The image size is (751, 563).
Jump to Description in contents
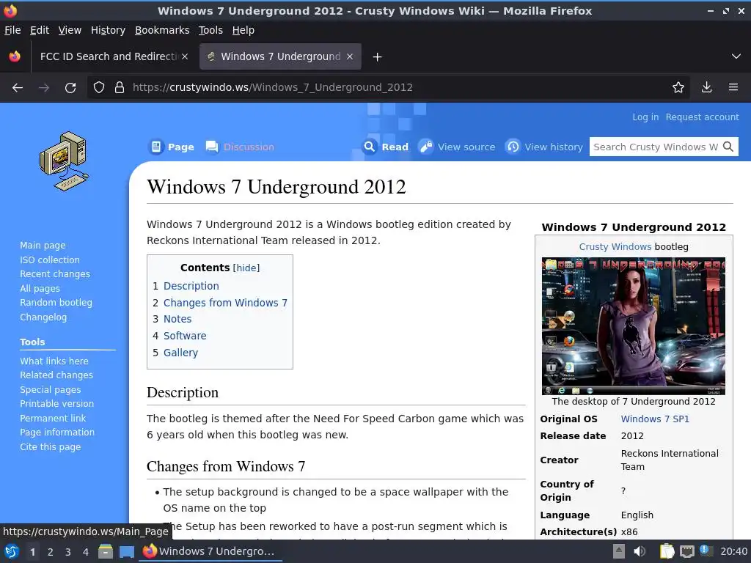191,286
